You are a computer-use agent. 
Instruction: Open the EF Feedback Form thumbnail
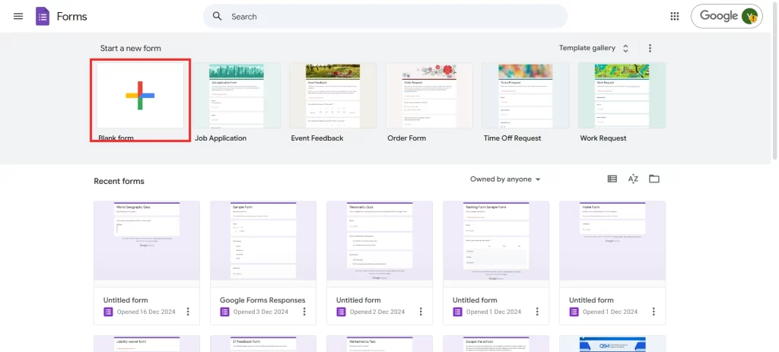[263, 344]
